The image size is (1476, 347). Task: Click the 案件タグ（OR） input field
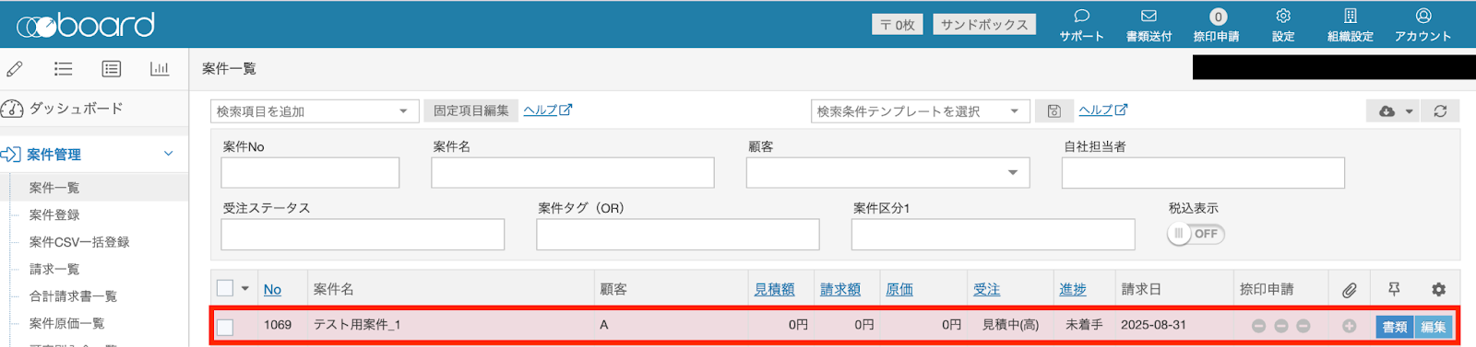678,235
